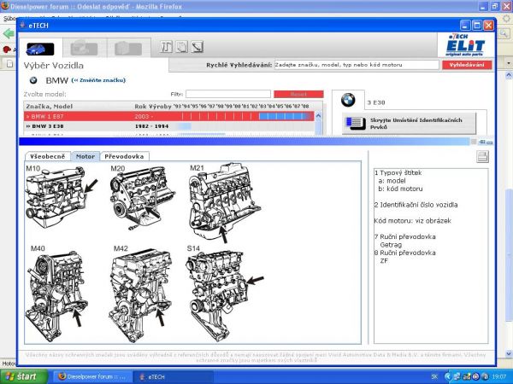The width and height of the screenshot is (513, 384).
Task: Click the 'Skryjte Umístění Identifikačních Prvků' button
Action: tap(409, 124)
